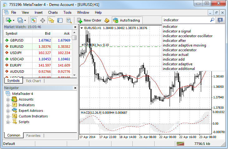The height and width of the screenshot is (149, 228).
Task: Open the Strategy Tester magnifier icon
Action: (69, 20)
